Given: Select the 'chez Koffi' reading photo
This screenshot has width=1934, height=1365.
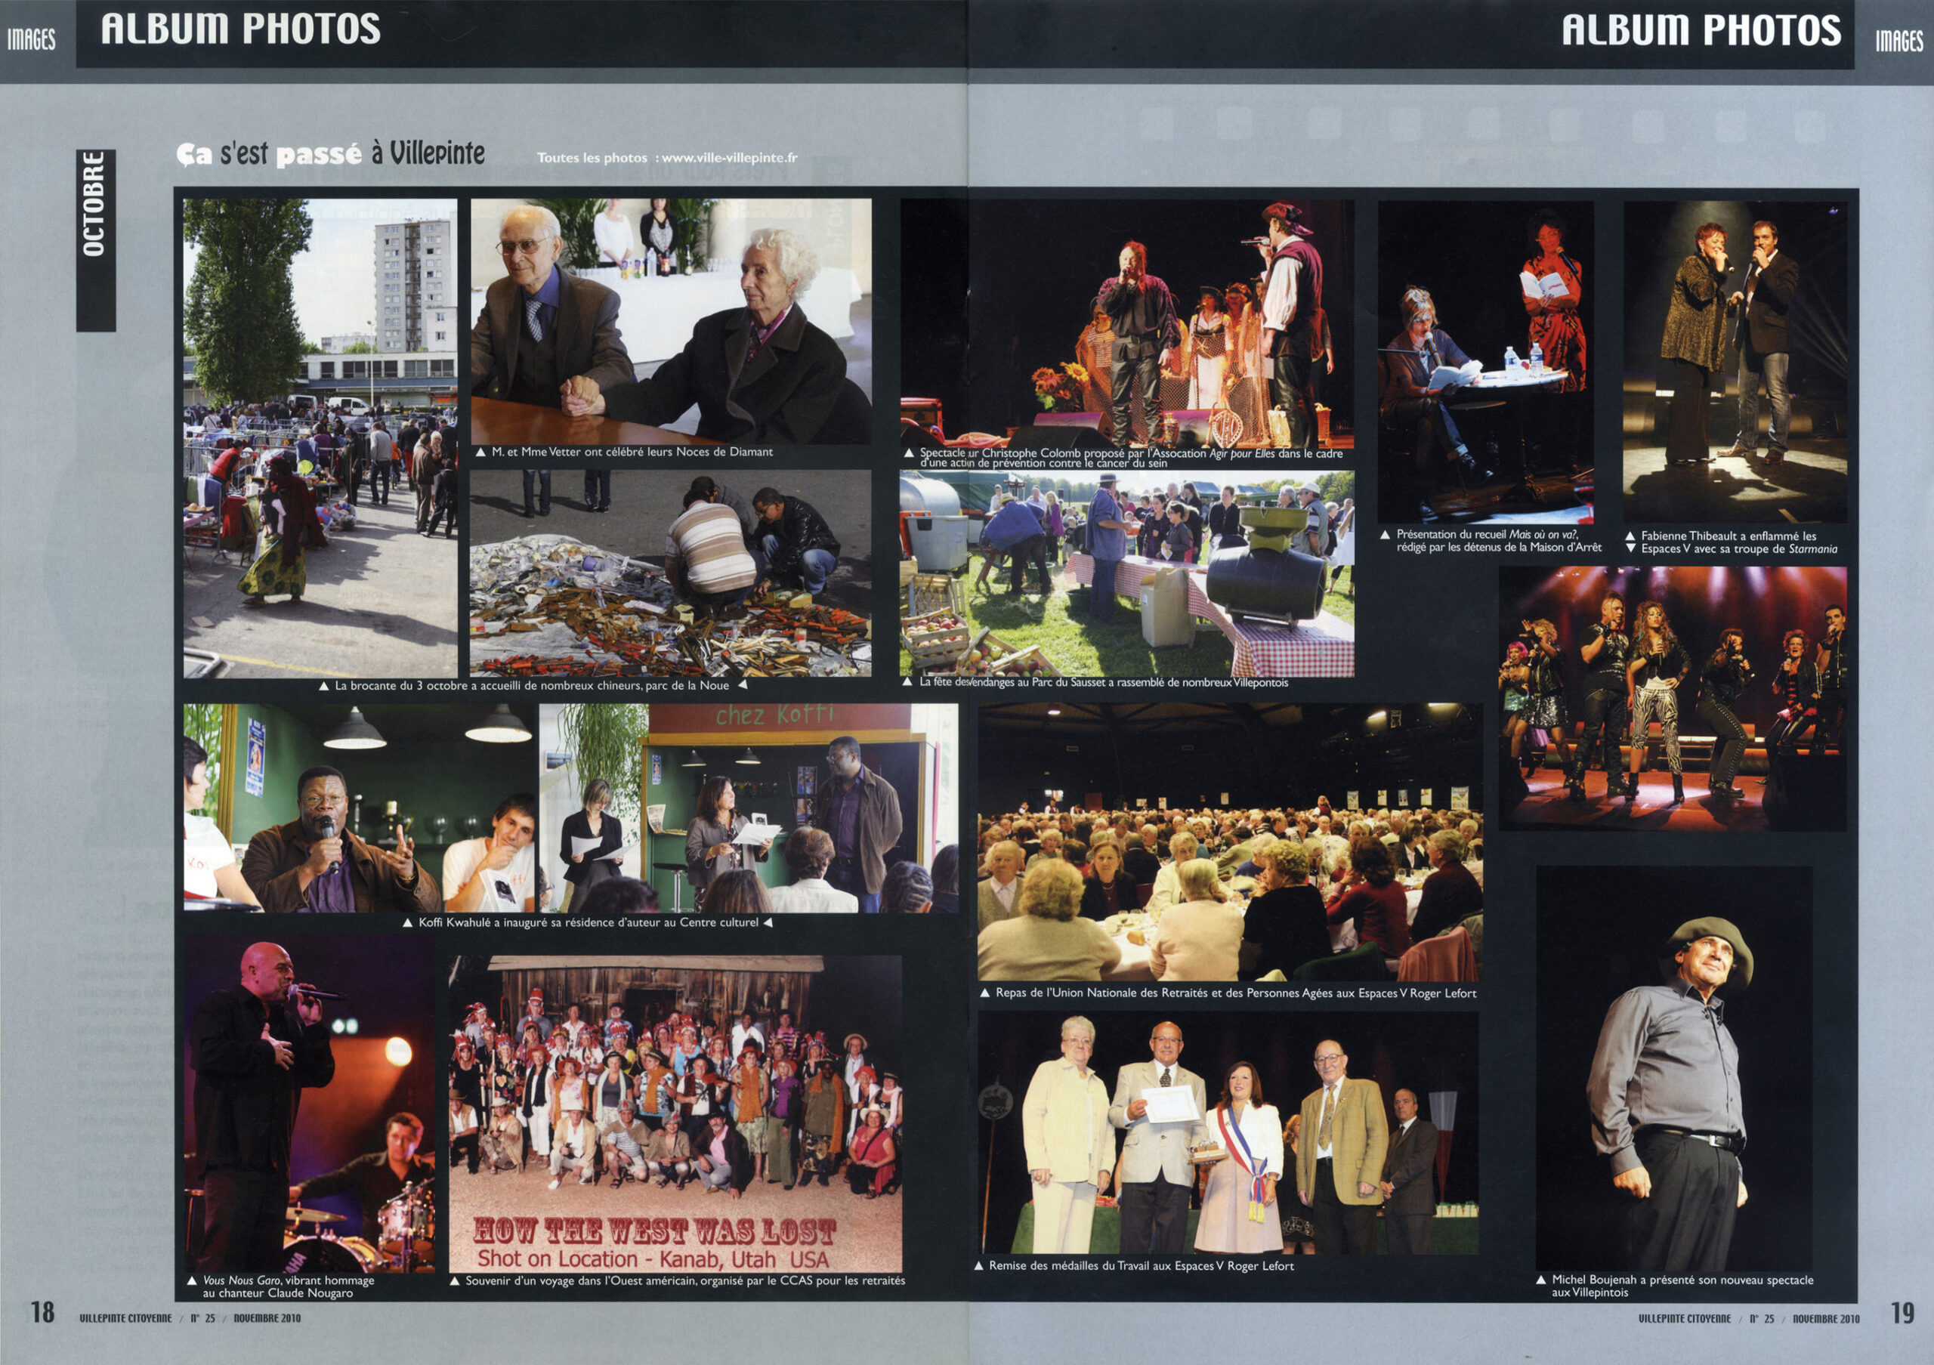Looking at the screenshot, I should pyautogui.click(x=749, y=808).
